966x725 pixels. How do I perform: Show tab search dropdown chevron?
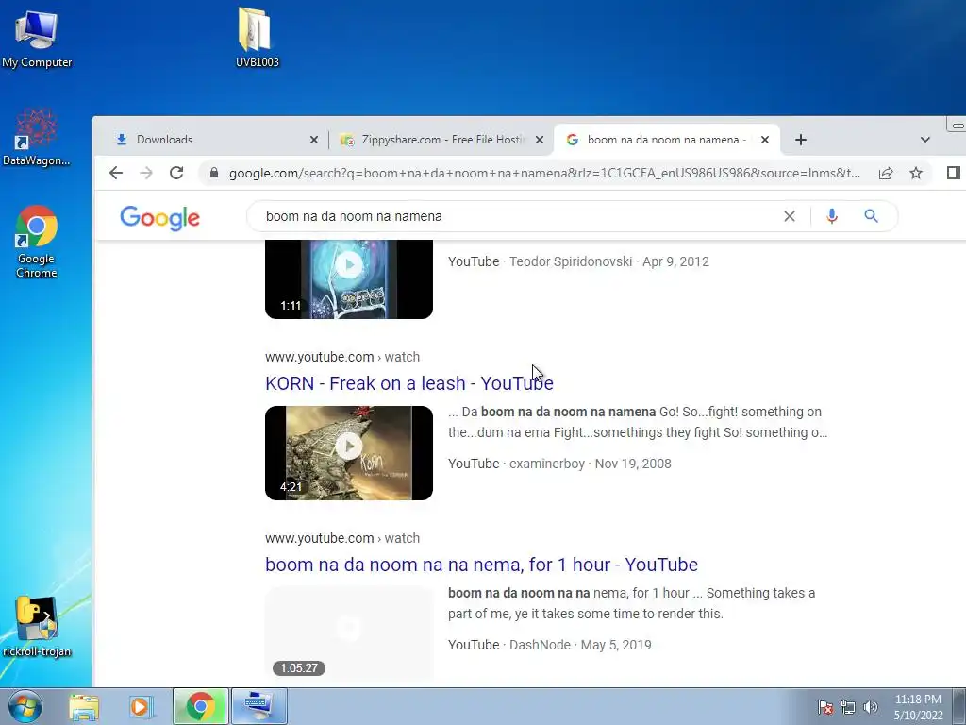click(x=924, y=140)
